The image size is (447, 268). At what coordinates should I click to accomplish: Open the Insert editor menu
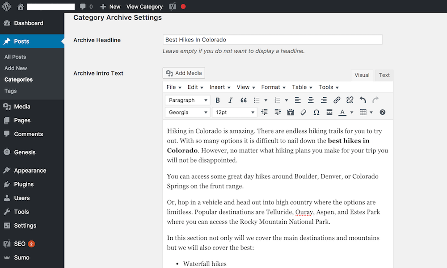tap(220, 87)
